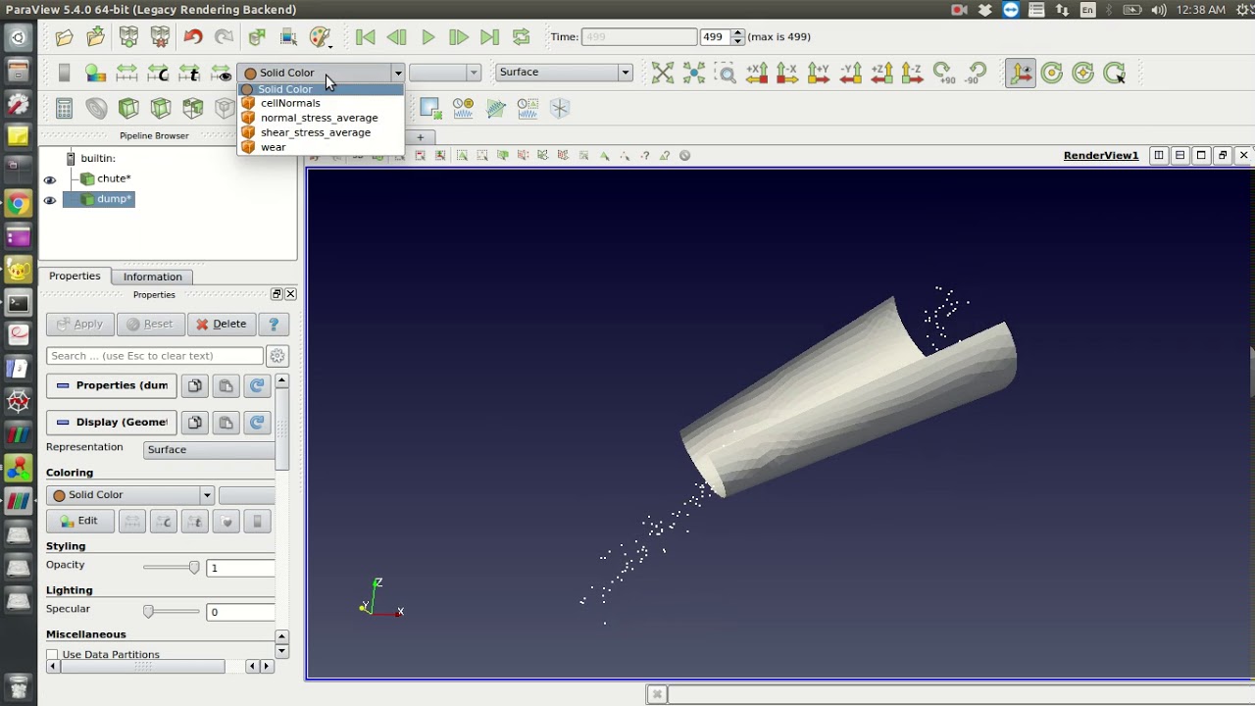This screenshot has width=1255, height=706.
Task: Click the Opacity slider handle
Action: [x=194, y=568]
